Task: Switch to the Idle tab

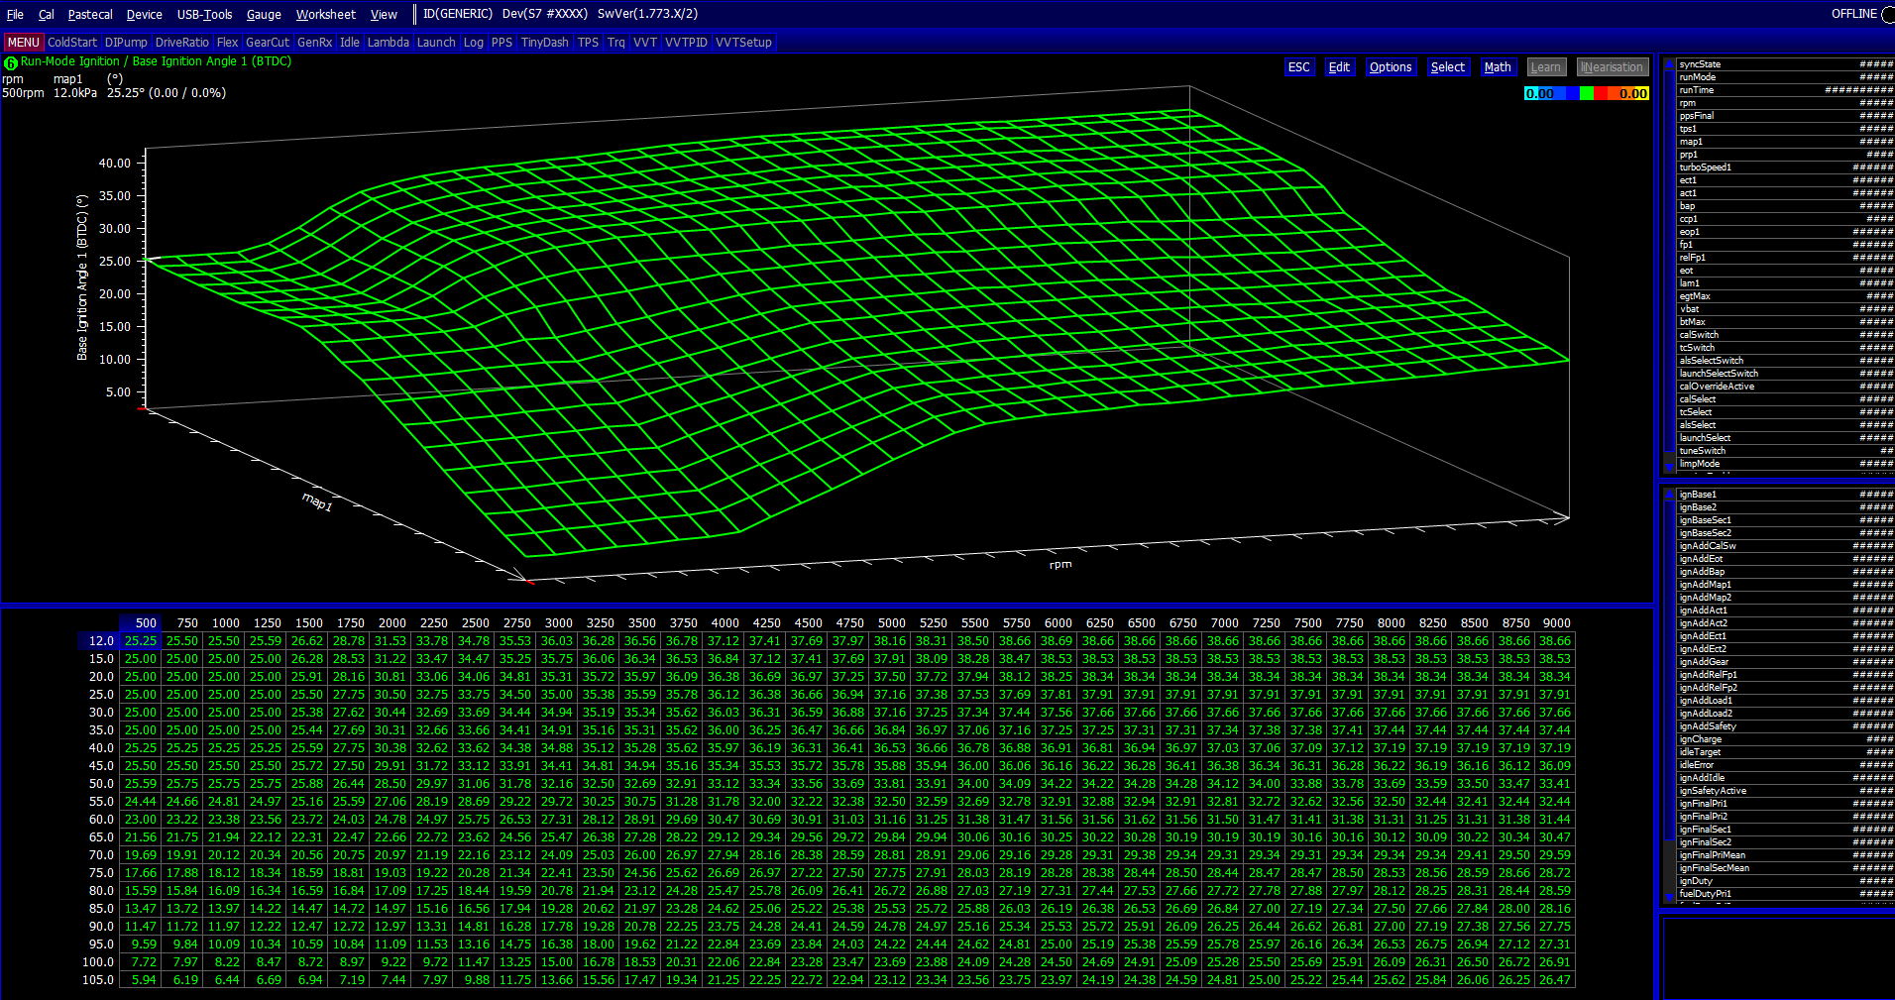Action: click(x=350, y=43)
